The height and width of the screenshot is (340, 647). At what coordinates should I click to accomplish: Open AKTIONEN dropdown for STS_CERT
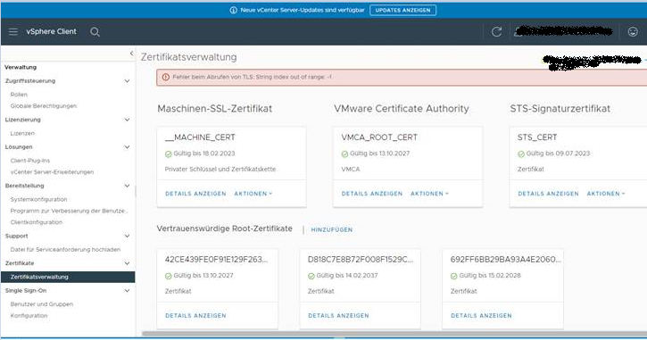[x=606, y=194]
